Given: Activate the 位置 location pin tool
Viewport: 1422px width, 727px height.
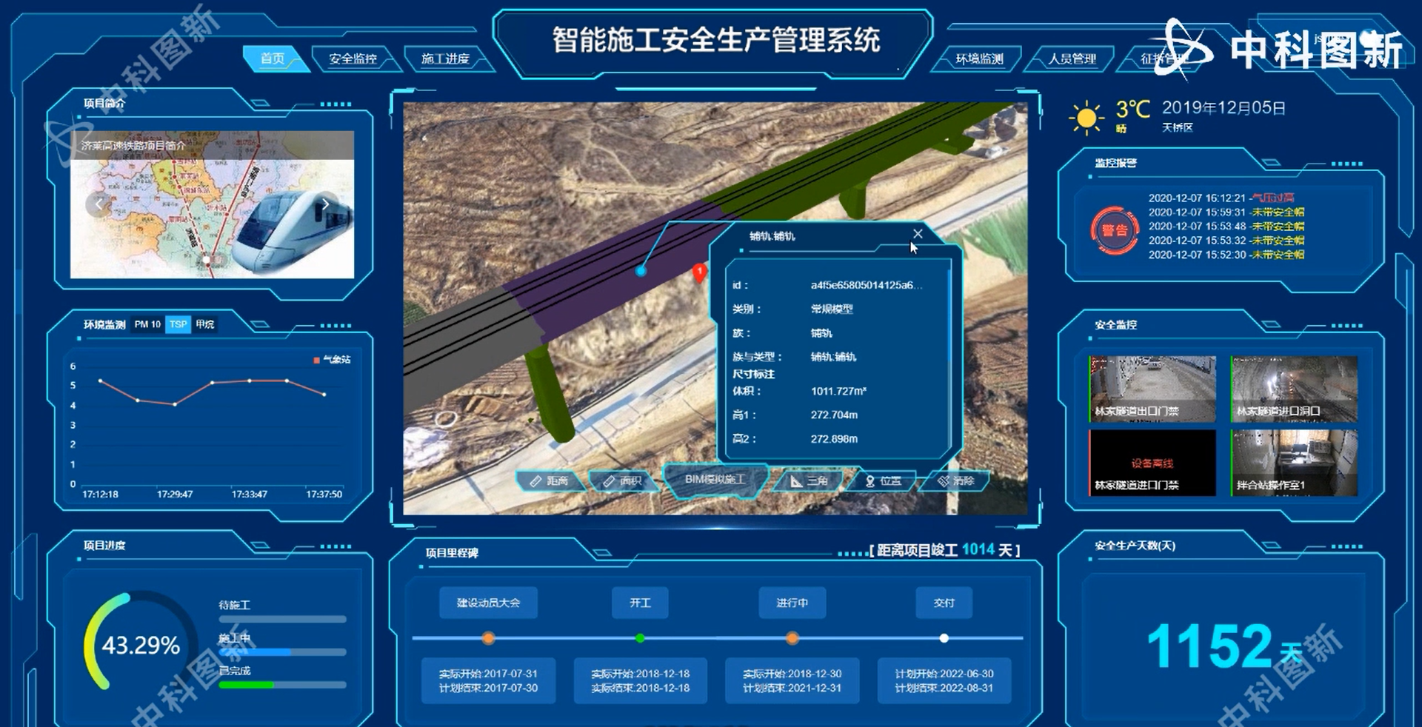Looking at the screenshot, I should pos(883,481).
